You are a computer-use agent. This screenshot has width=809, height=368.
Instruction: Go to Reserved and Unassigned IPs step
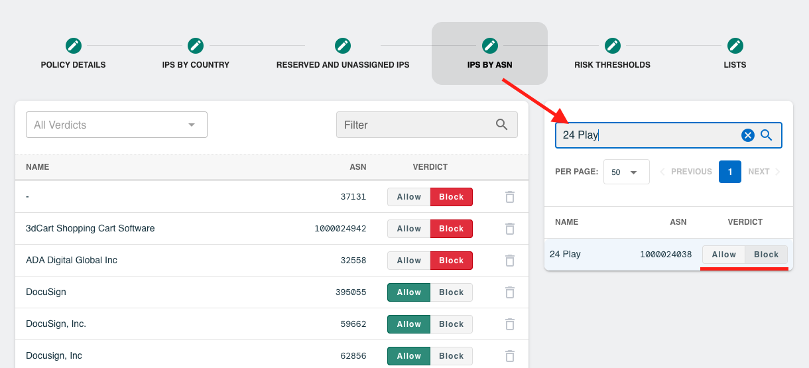pyautogui.click(x=343, y=54)
